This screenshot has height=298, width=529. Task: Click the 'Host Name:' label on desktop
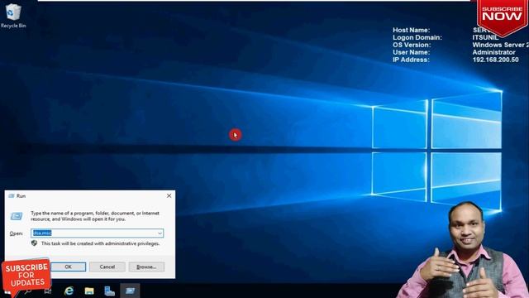412,30
